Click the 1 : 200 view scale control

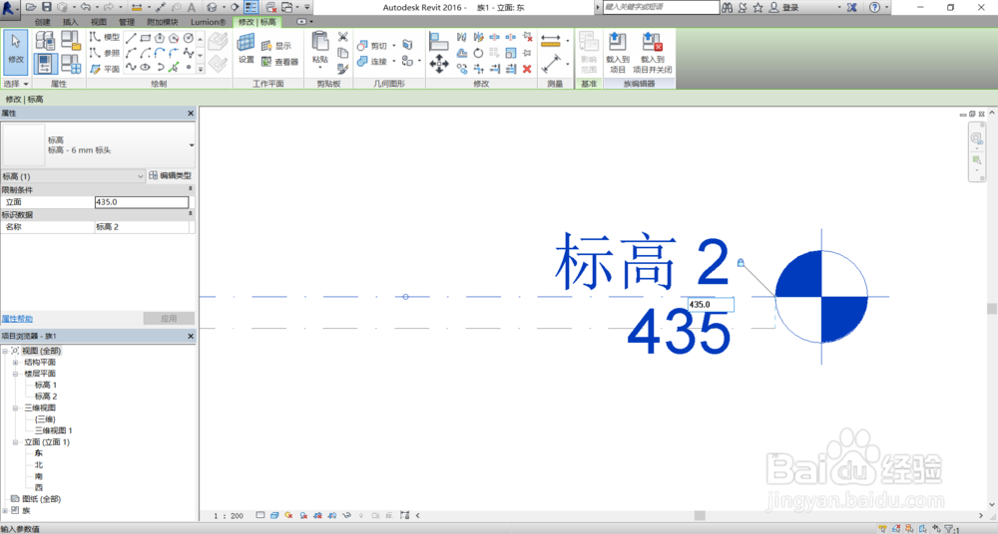tap(229, 515)
